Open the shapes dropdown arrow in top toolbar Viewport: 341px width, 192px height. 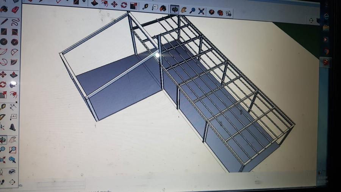tap(84, 2)
